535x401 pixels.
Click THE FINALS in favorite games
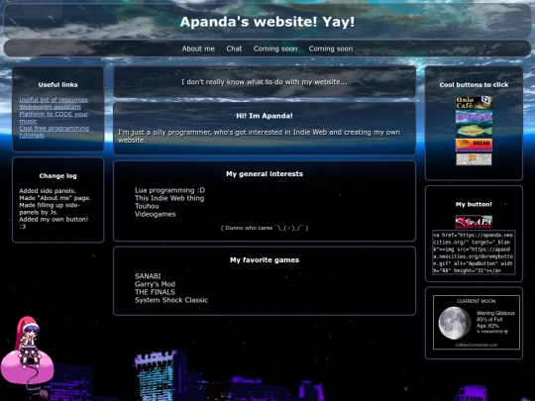tap(155, 292)
